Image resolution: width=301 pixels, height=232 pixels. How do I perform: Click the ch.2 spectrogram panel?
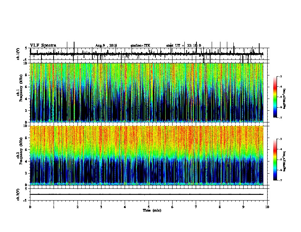[x=146, y=155]
